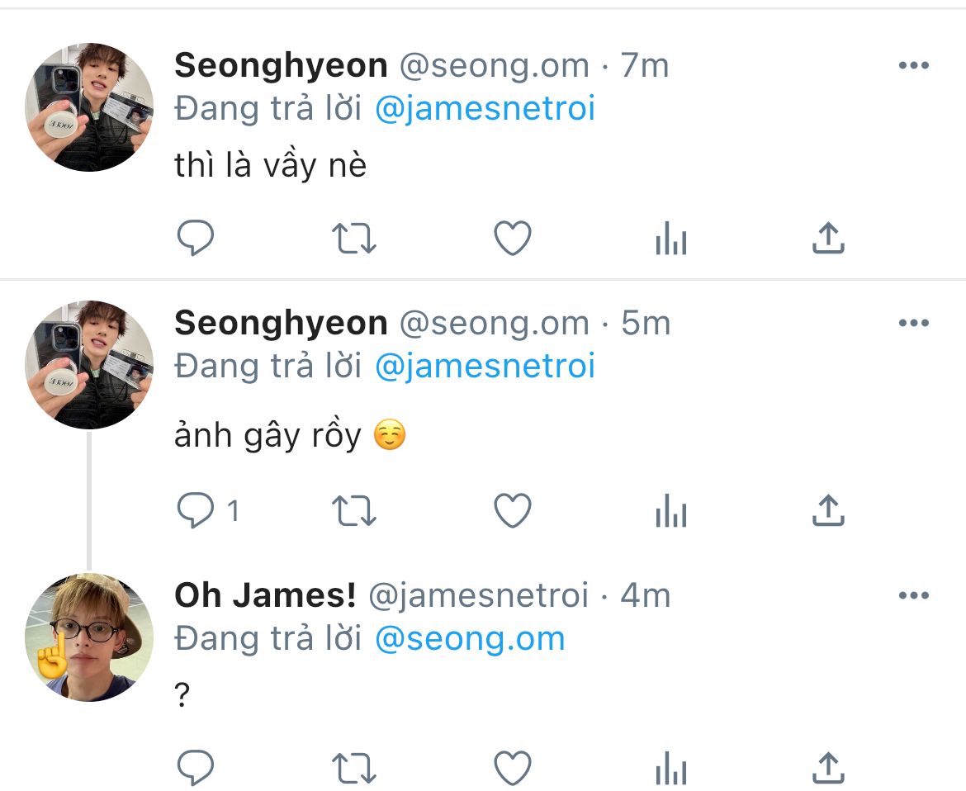The width and height of the screenshot is (966, 791).
Task: Reply to the "thì là vầy nè" tweet
Action: (197, 239)
